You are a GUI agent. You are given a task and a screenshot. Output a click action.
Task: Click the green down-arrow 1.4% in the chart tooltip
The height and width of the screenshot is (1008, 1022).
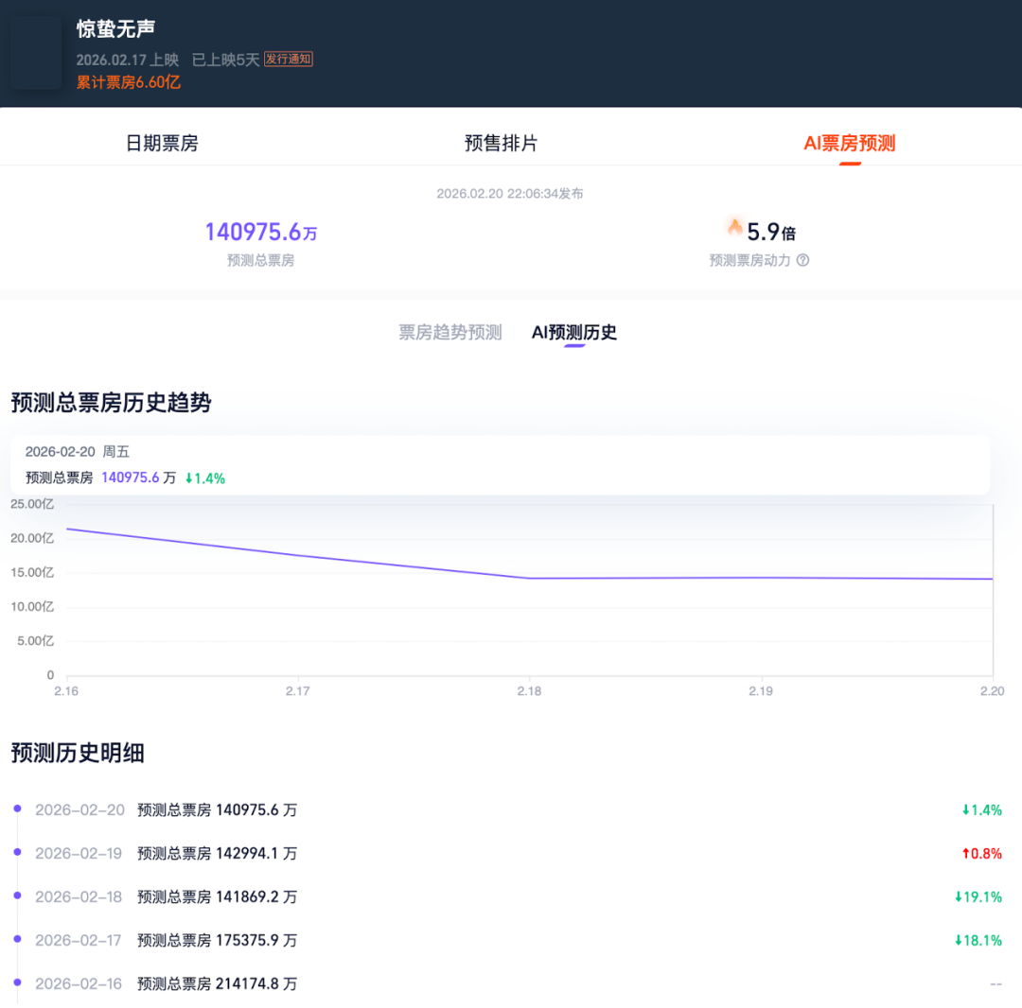[204, 478]
